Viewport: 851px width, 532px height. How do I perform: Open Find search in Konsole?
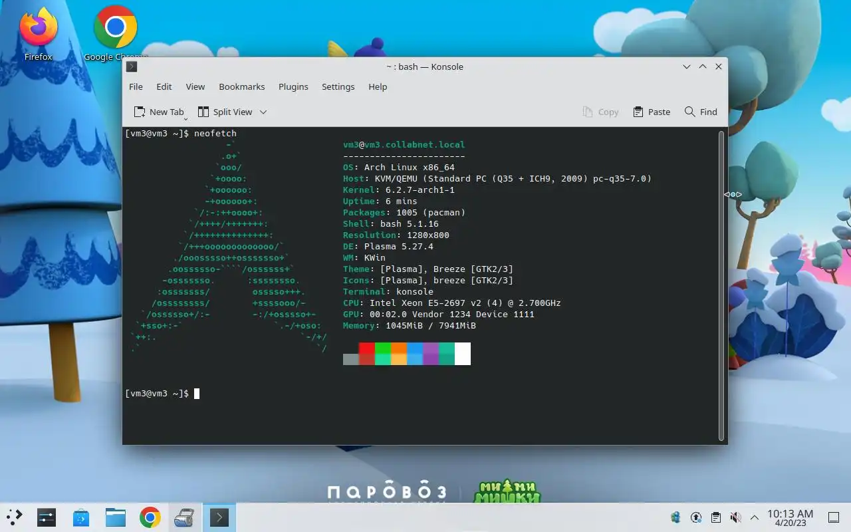[x=701, y=112]
